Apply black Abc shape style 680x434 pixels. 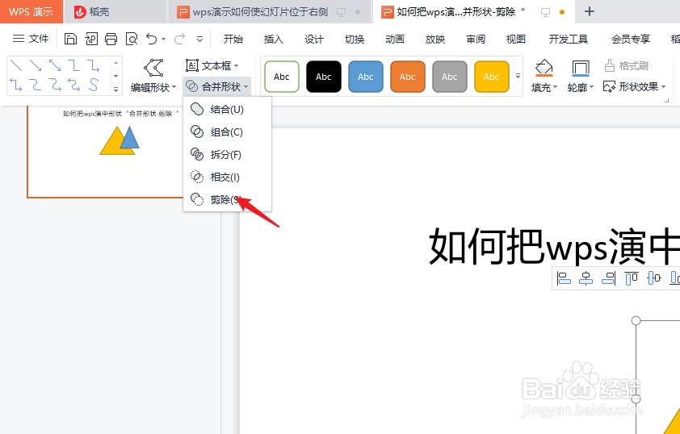324,77
